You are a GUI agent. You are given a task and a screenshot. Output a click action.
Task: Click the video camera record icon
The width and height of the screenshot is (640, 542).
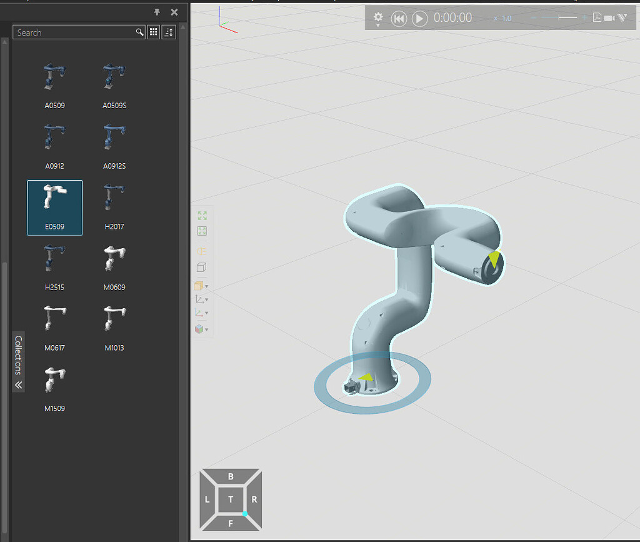pyautogui.click(x=609, y=18)
